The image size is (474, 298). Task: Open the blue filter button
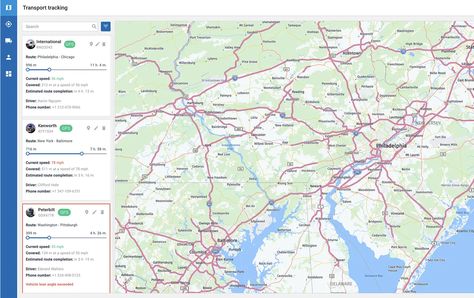[x=106, y=27]
